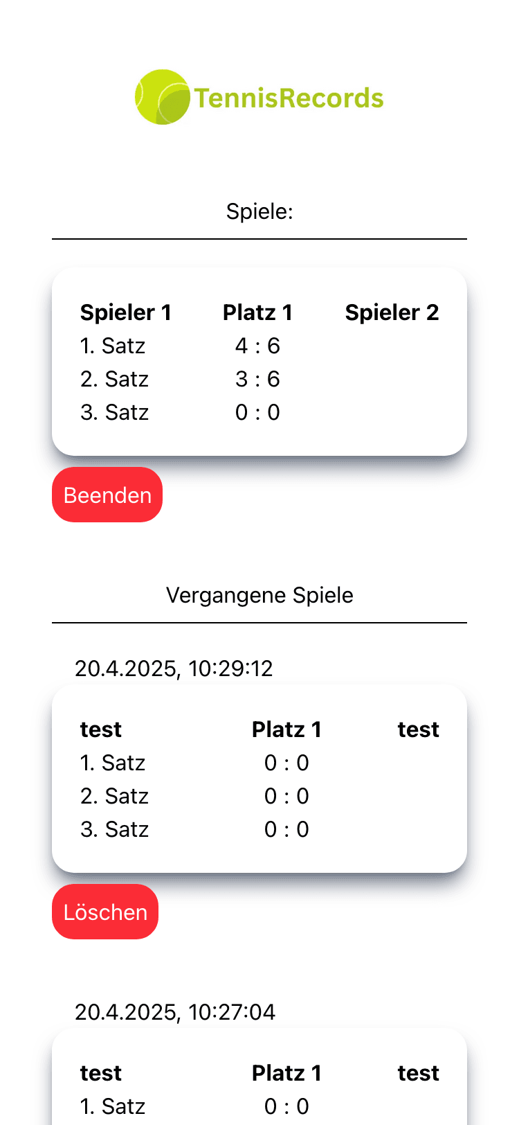Viewport: 519px width, 1125px height.
Task: Click the Platz 1 header in current match
Action: pos(257,312)
